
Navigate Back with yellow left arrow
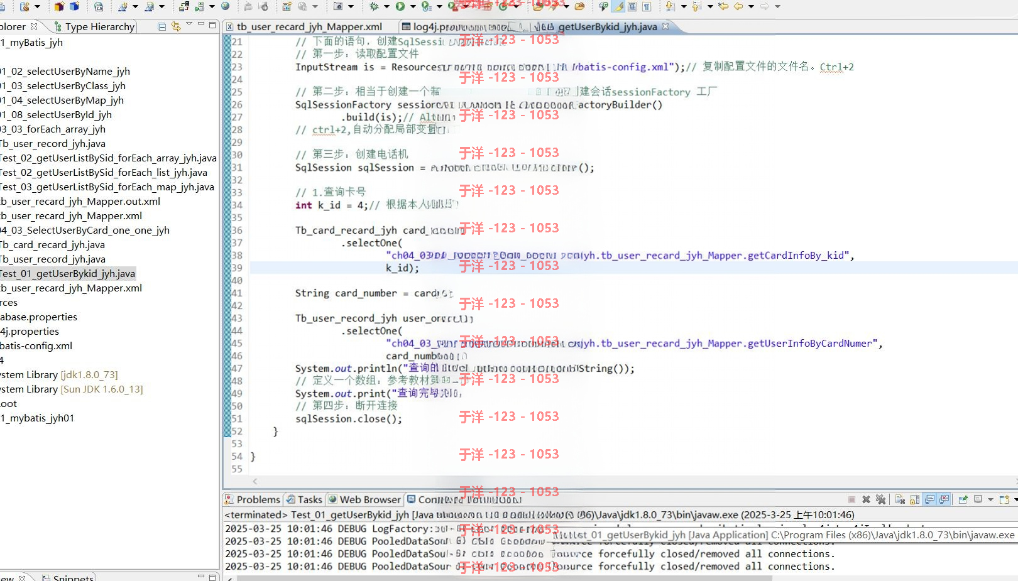pyautogui.click(x=738, y=6)
